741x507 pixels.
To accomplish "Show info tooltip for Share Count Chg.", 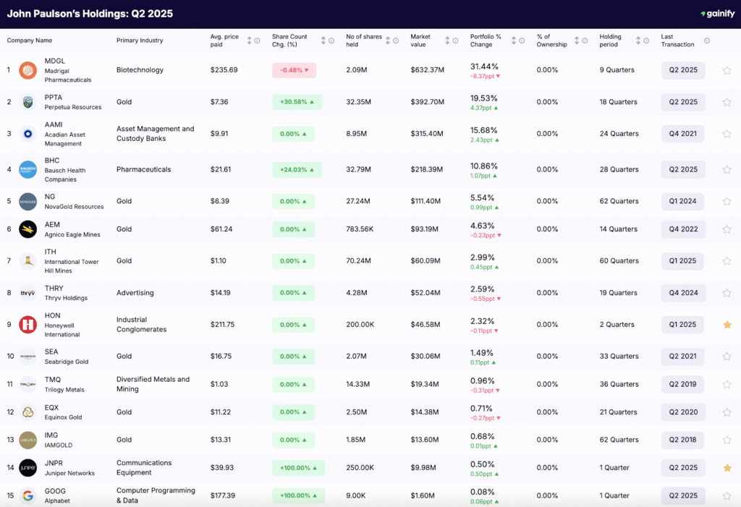I will pyautogui.click(x=331, y=41).
